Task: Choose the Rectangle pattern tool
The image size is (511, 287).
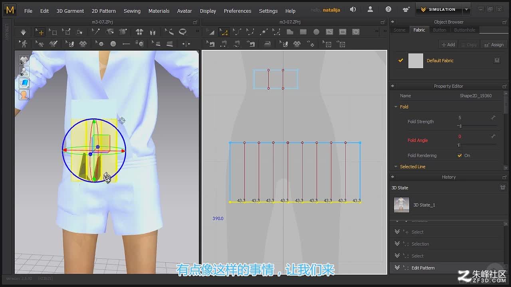Action: [x=303, y=32]
